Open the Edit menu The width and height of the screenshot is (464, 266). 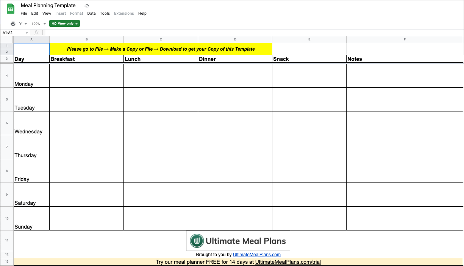[35, 13]
